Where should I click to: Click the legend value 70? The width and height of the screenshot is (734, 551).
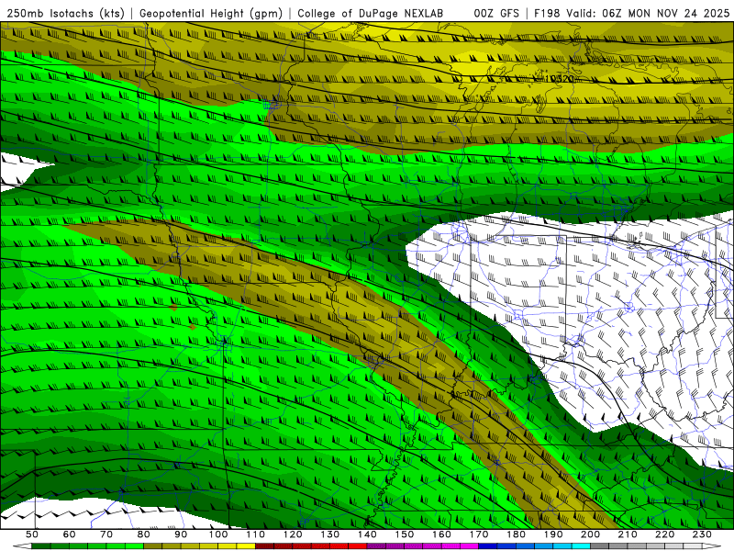point(106,534)
